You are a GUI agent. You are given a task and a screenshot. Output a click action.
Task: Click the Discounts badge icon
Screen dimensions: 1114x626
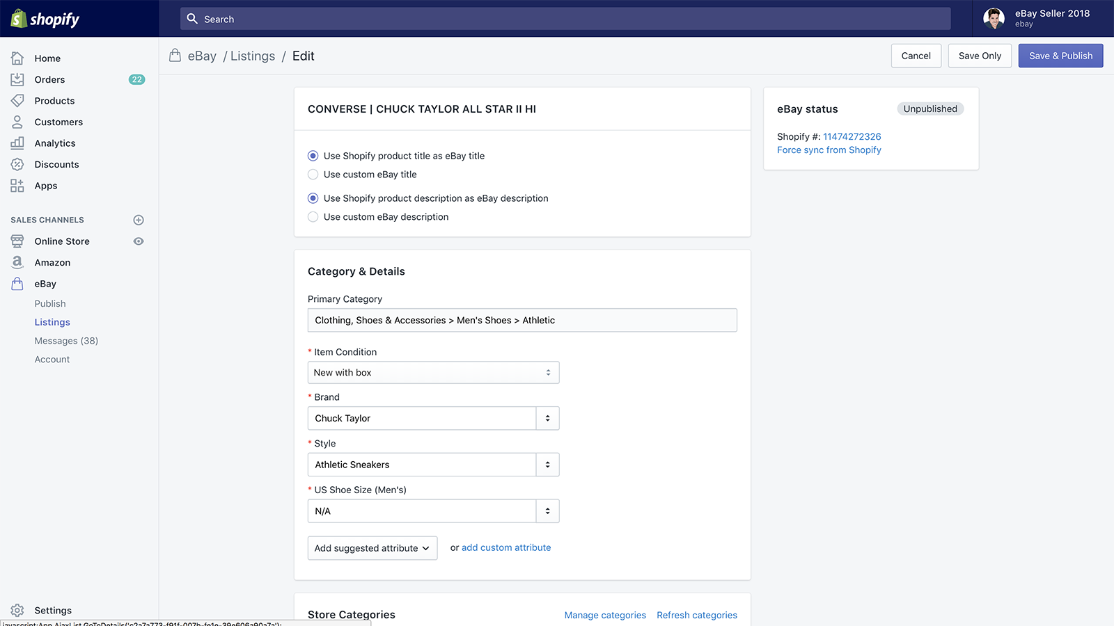(17, 164)
